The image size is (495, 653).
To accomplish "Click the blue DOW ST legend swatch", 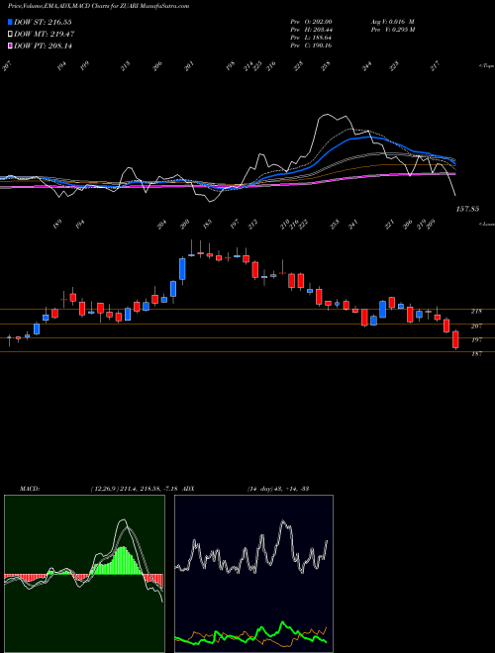I will (x=10, y=22).
